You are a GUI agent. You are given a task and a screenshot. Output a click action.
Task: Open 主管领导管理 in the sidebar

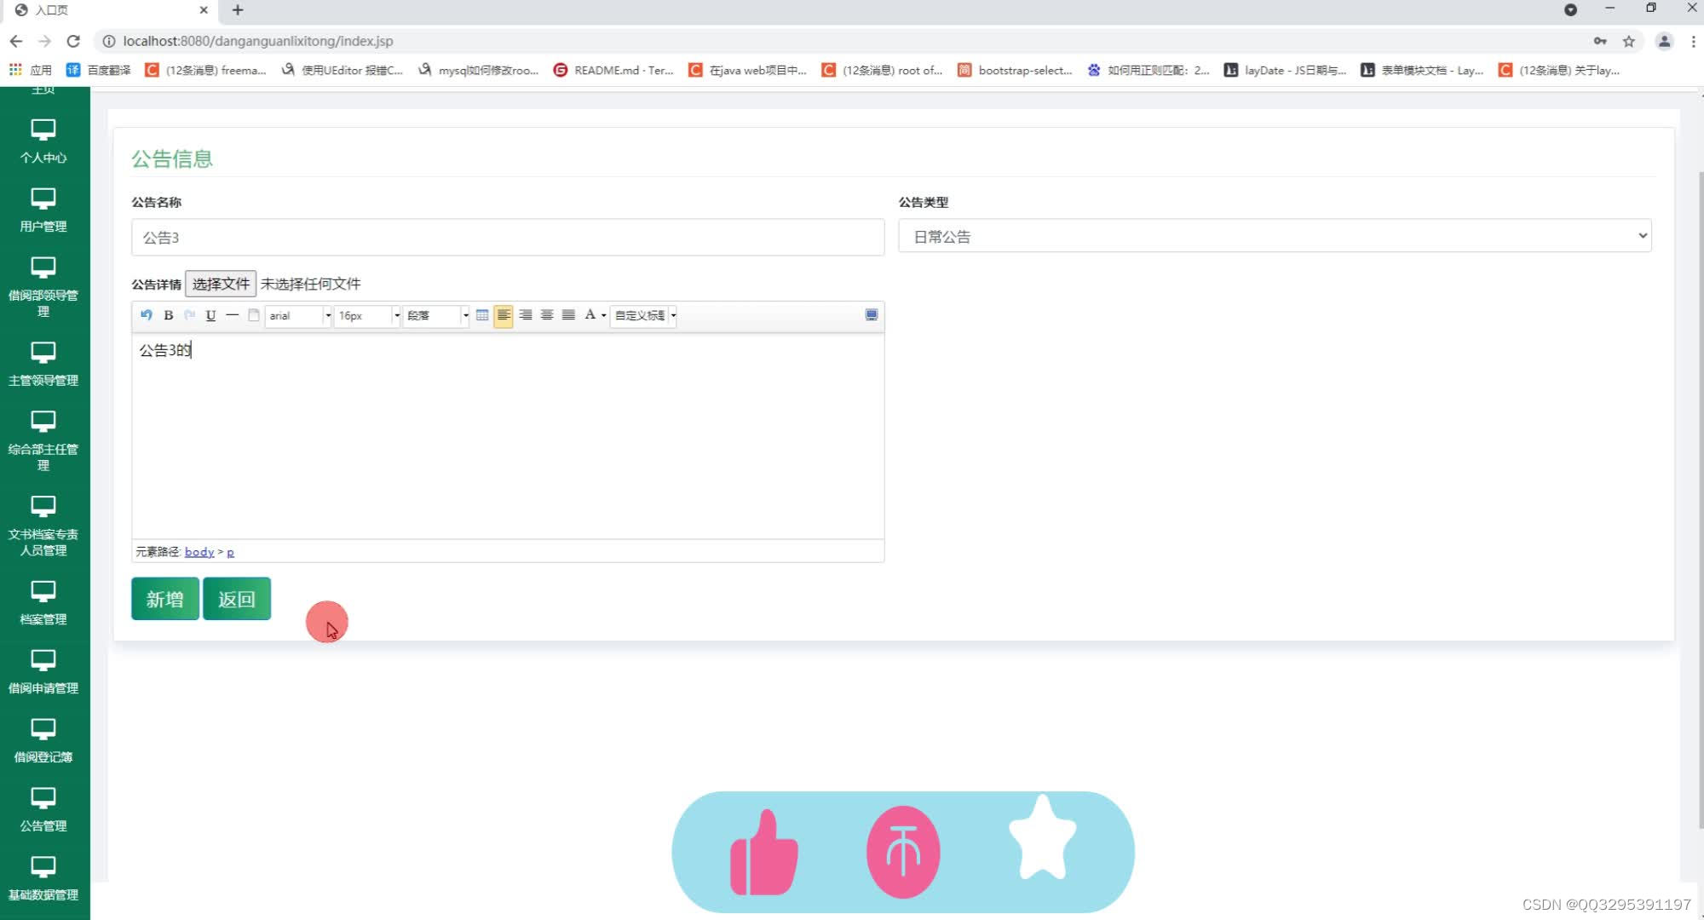[43, 365]
